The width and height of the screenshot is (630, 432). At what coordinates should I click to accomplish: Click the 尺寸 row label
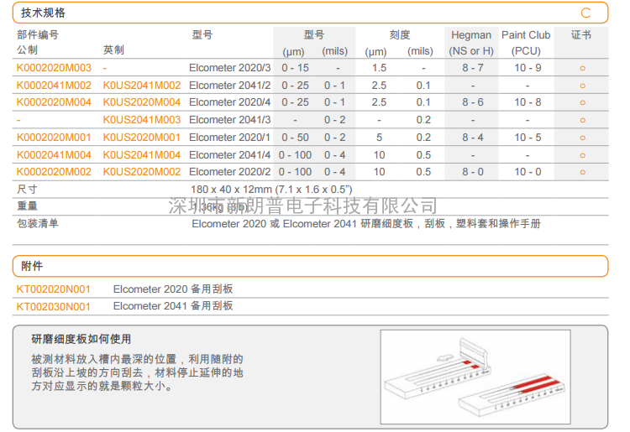pos(28,190)
